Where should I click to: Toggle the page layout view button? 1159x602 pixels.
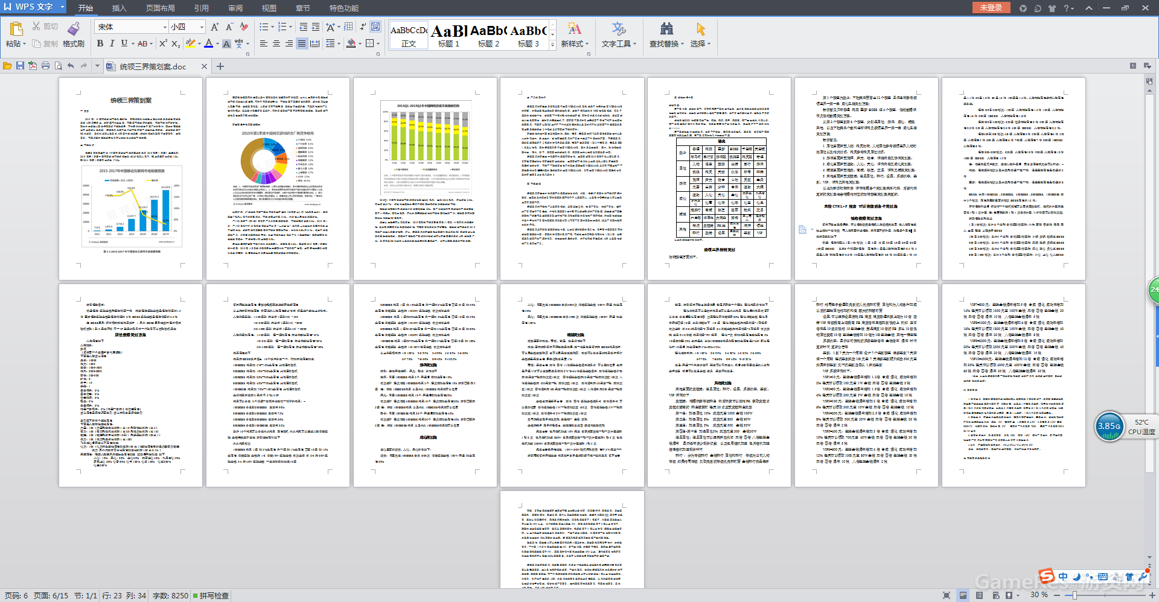pyautogui.click(x=963, y=595)
